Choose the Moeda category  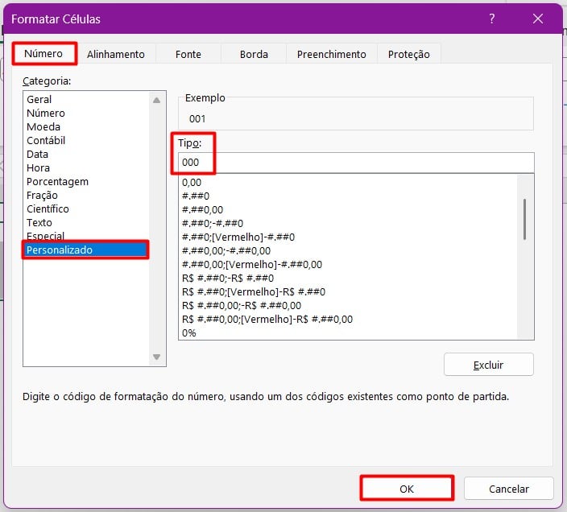pos(87,127)
